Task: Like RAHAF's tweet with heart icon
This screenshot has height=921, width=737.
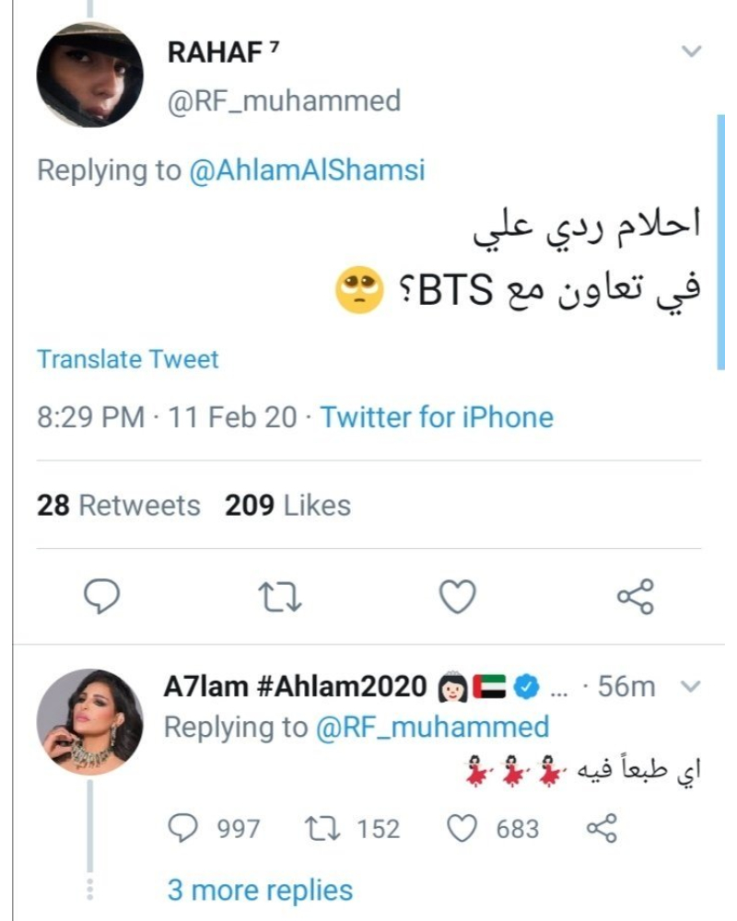Action: (x=456, y=598)
